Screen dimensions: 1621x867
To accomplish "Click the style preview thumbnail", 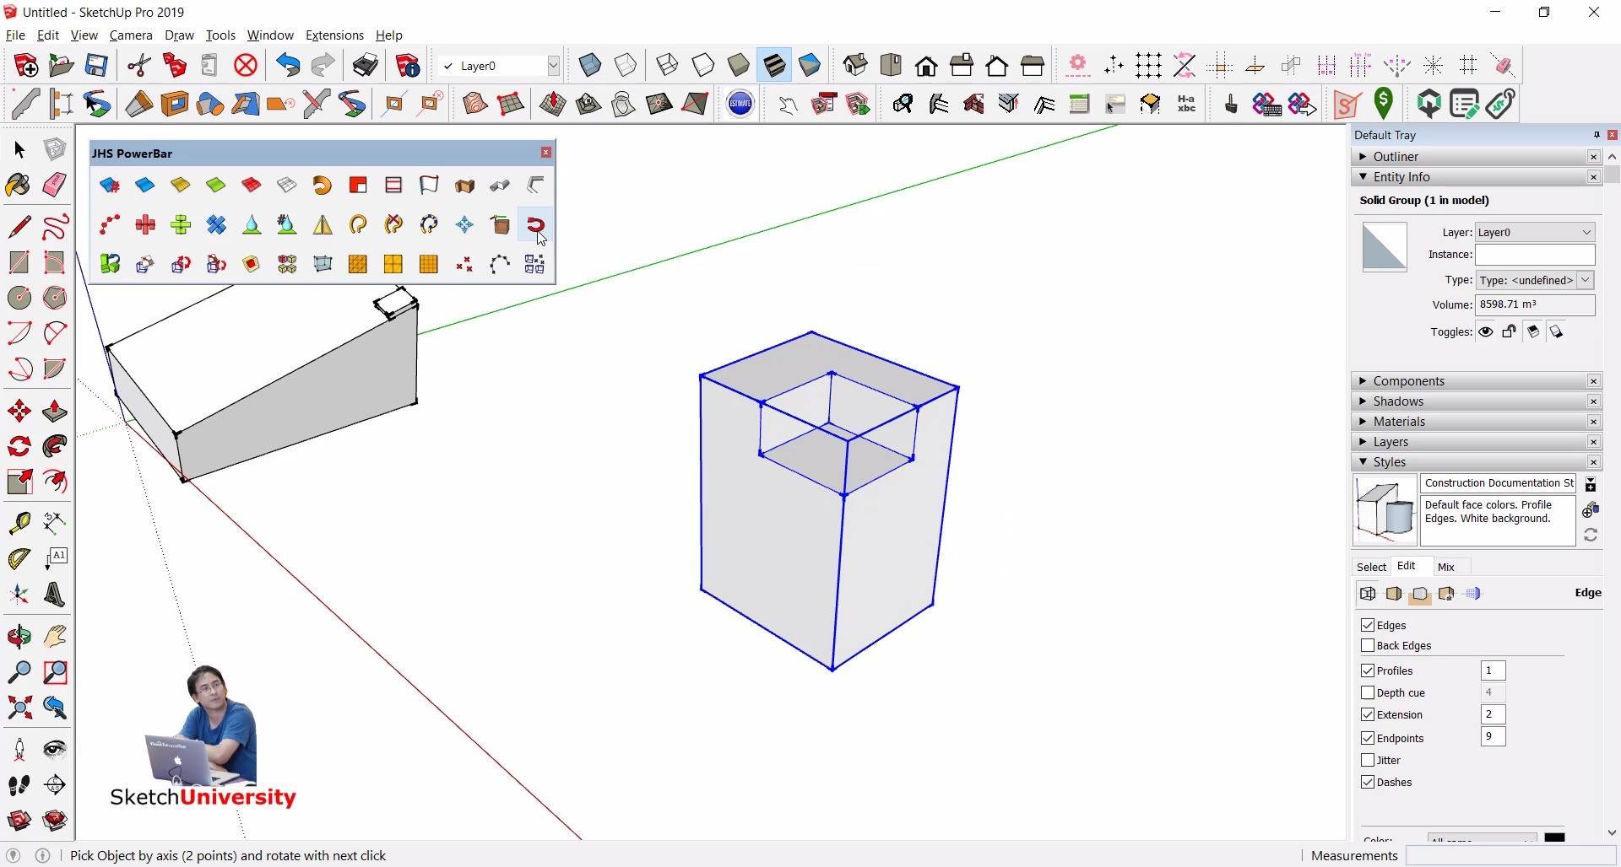I will [1385, 510].
